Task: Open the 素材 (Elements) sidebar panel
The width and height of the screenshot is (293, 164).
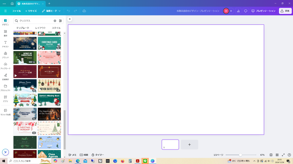Action: tap(5, 33)
